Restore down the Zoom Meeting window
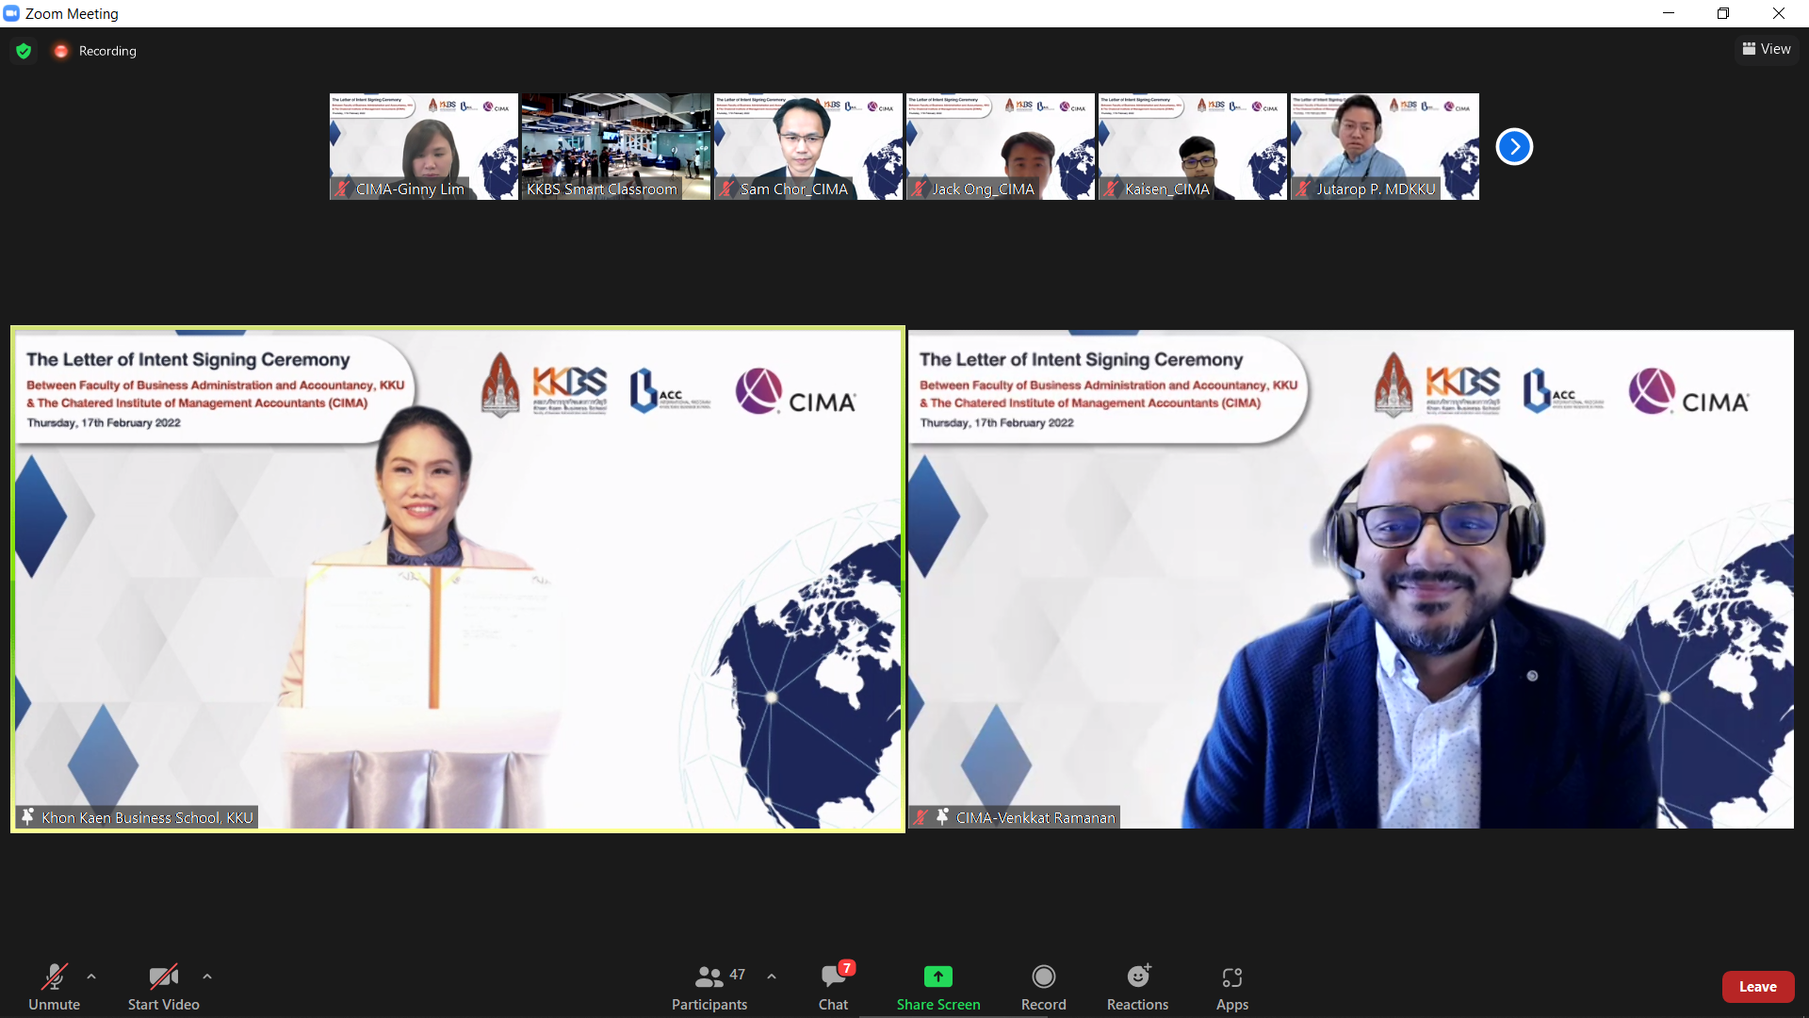Screen dimensions: 1809x1018 [1723, 13]
